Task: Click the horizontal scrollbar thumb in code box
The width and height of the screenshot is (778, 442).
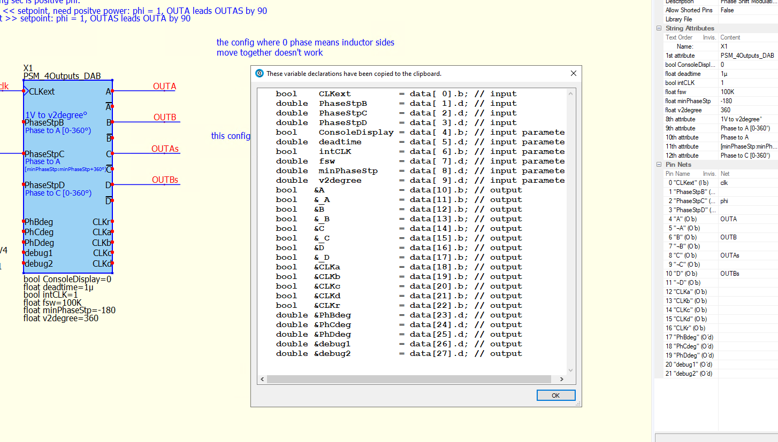Action: (x=409, y=379)
